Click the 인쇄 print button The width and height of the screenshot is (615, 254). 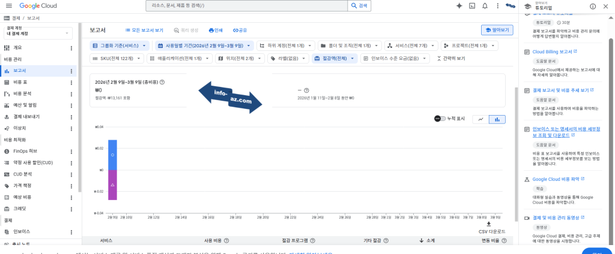[x=216, y=30]
